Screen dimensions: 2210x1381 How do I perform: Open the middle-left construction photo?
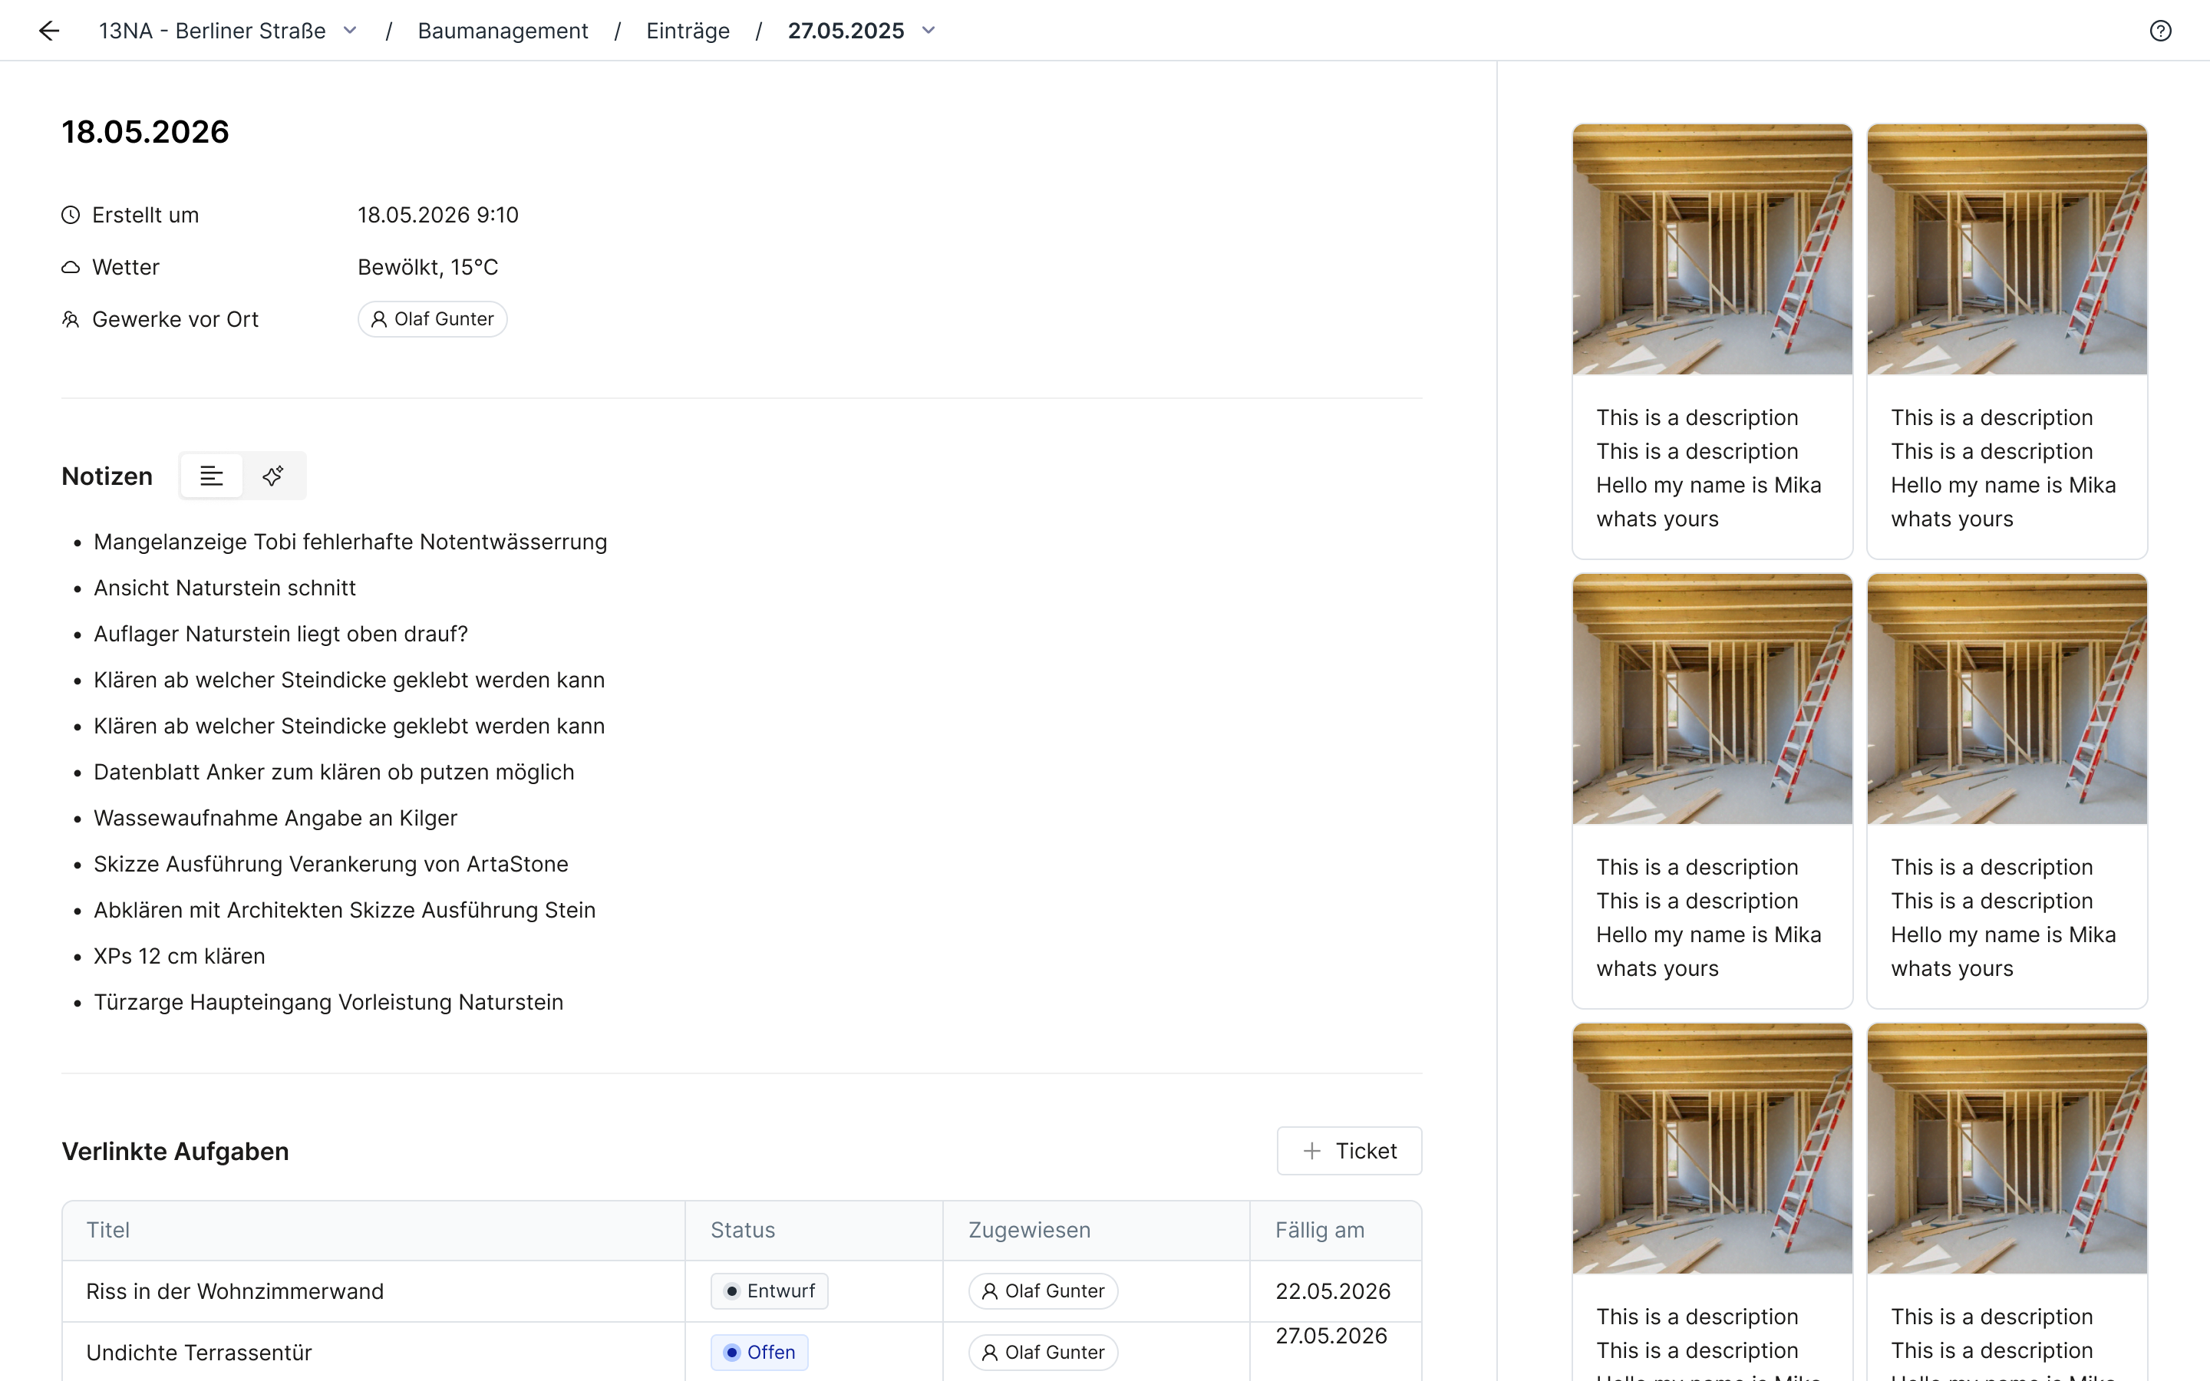pos(1712,699)
